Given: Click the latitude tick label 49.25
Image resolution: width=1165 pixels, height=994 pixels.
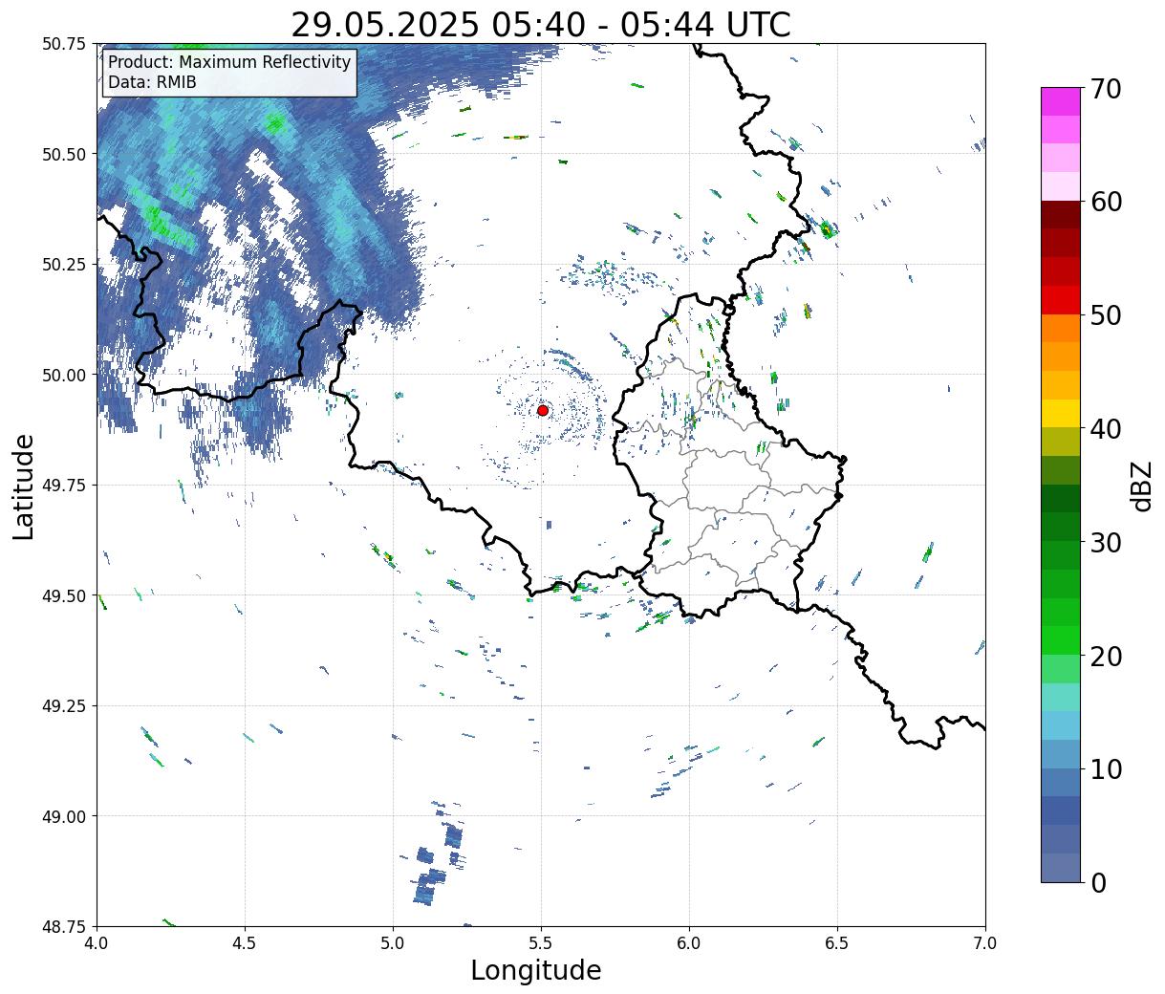Looking at the screenshot, I should [x=64, y=706].
